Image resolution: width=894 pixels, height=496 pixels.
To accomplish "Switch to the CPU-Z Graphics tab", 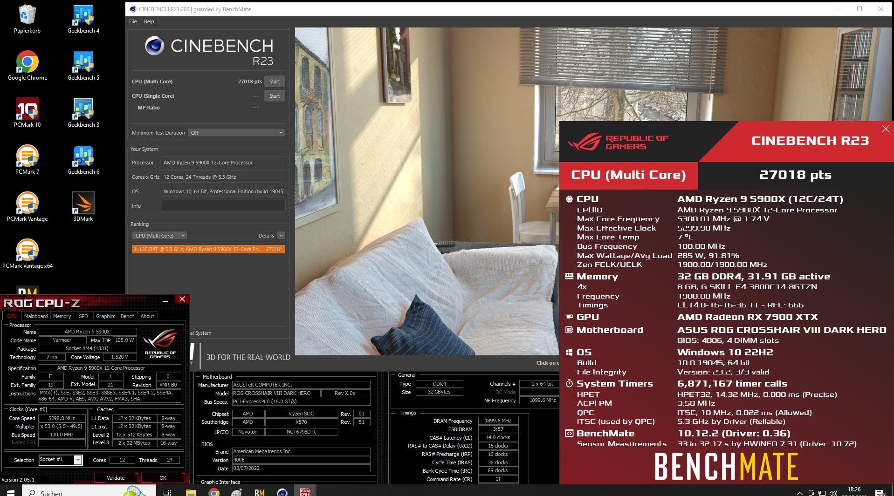I will [x=106, y=316].
